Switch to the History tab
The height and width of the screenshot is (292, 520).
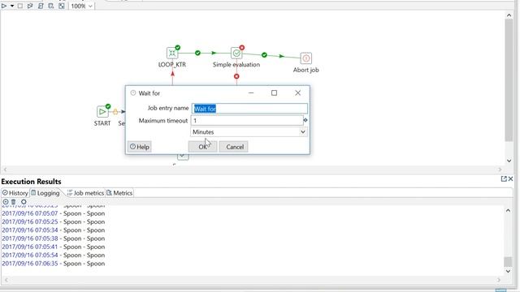(15, 193)
